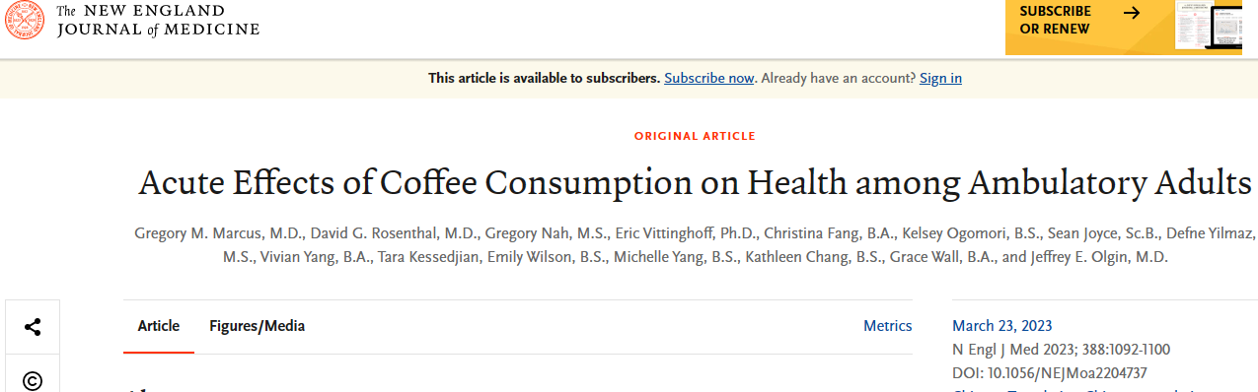Open the Figures/Media tab
This screenshot has height=392, width=1258.
coord(257,326)
